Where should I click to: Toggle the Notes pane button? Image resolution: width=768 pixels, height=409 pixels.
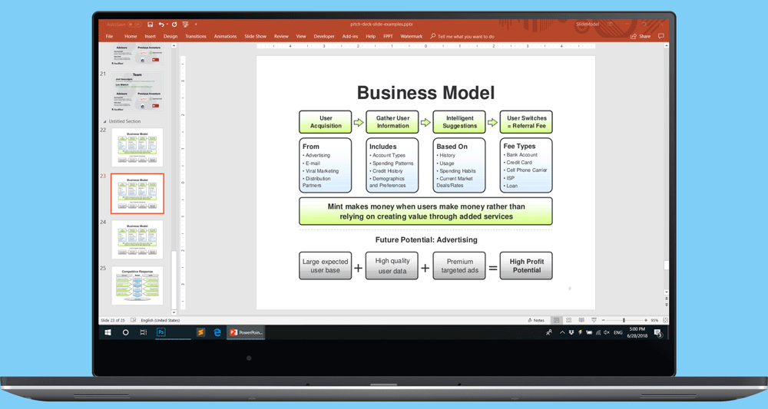pyautogui.click(x=536, y=321)
